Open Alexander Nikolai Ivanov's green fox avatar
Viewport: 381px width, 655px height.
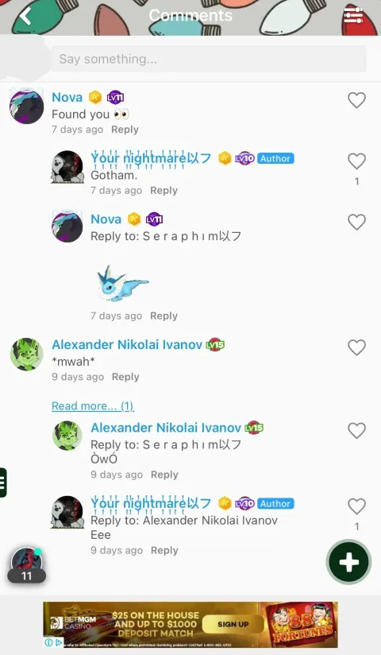27,355
